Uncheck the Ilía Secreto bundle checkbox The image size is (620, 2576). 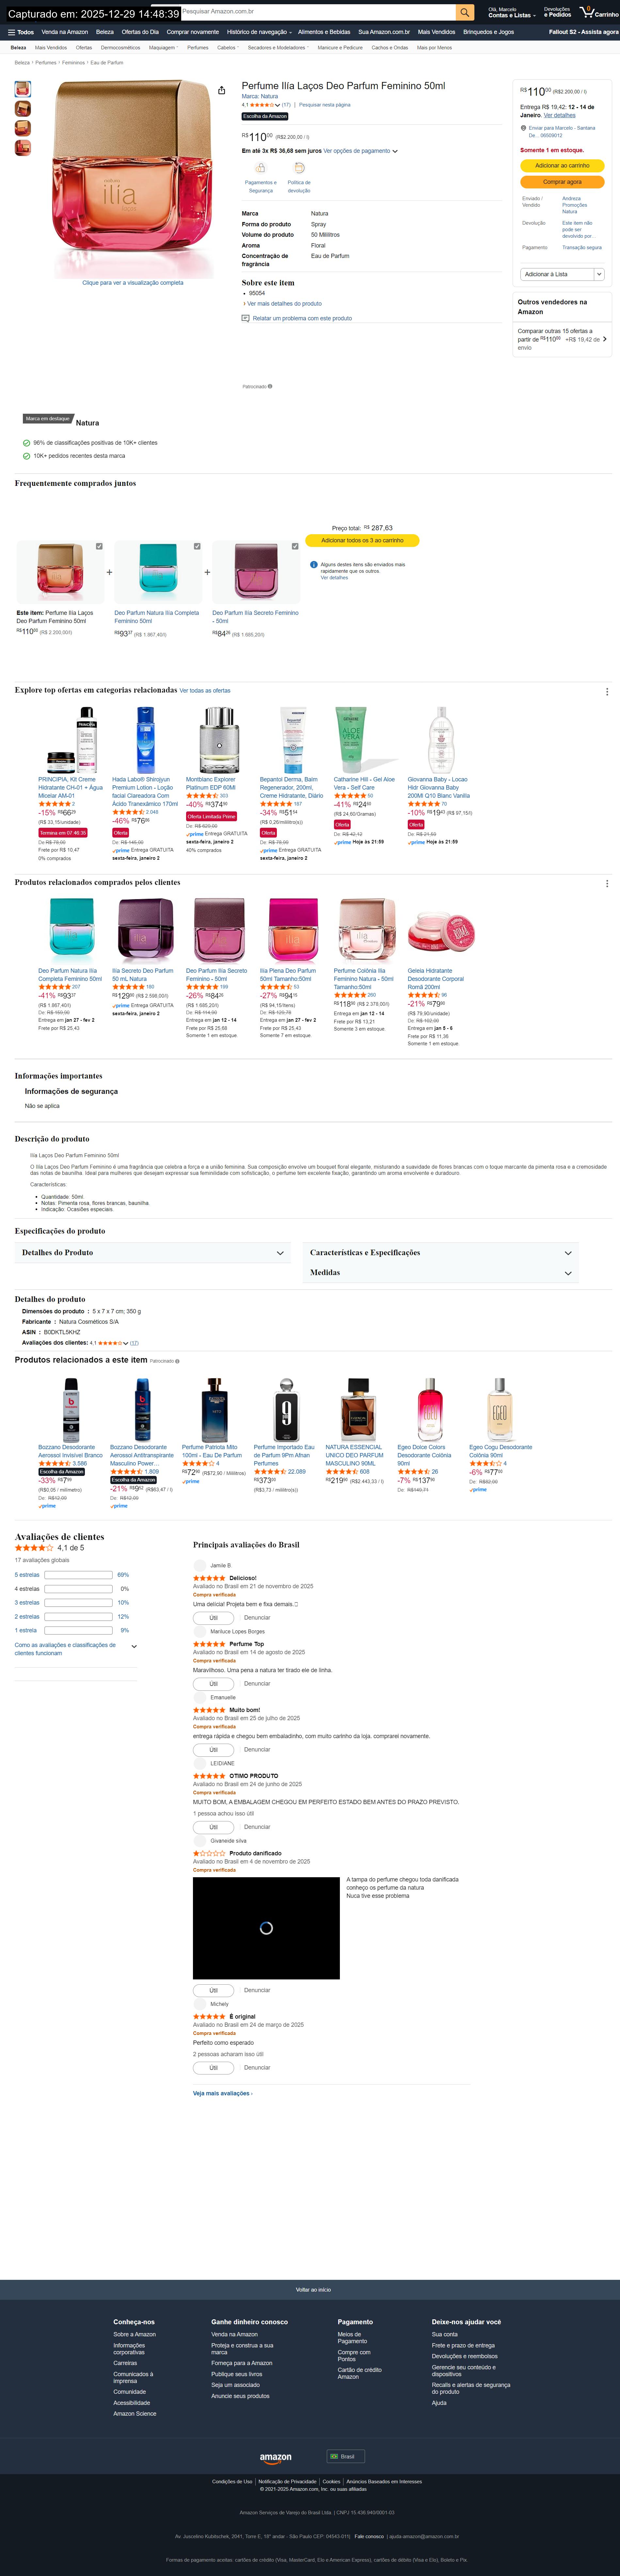coord(295,546)
